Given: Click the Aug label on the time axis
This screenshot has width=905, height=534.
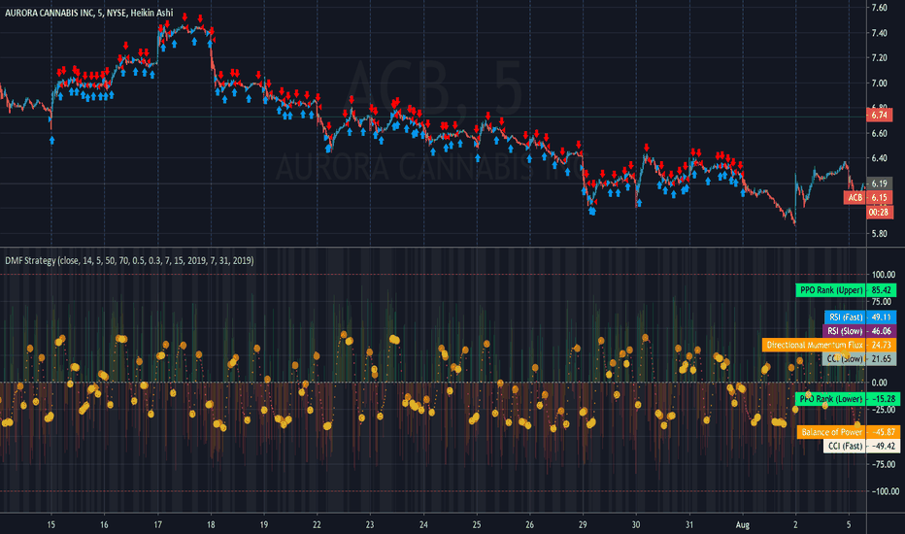Looking at the screenshot, I should click(742, 524).
